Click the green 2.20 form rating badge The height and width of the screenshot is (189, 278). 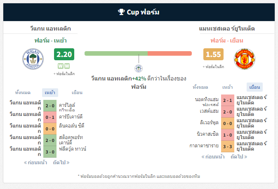[64, 54]
